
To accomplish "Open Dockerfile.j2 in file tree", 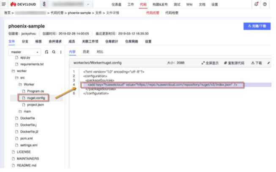I will [29, 132].
